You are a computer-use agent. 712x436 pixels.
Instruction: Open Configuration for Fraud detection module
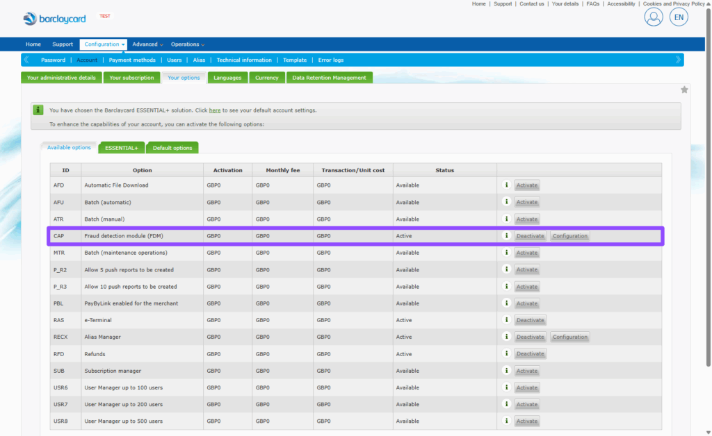pyautogui.click(x=570, y=235)
